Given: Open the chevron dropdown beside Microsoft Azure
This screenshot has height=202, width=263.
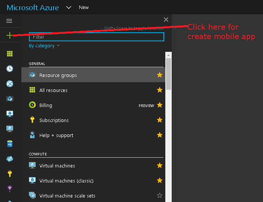Looking at the screenshot, I should 69,8.
